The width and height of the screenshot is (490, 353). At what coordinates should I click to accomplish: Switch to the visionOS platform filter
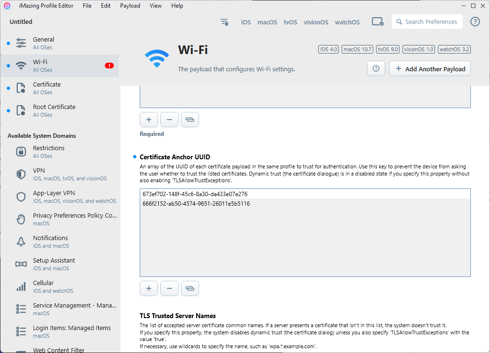[x=316, y=22]
